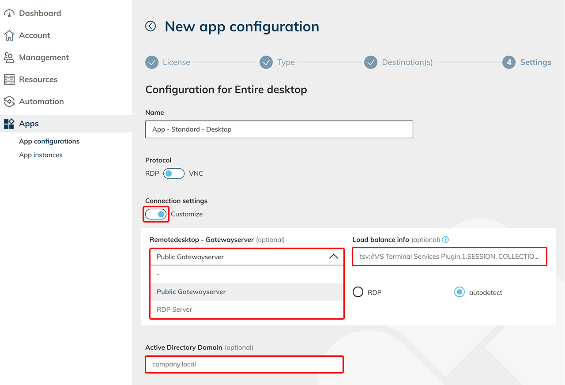Toggle the RDP/VNC protocol switch
This screenshot has height=385, width=565.
pyautogui.click(x=173, y=174)
